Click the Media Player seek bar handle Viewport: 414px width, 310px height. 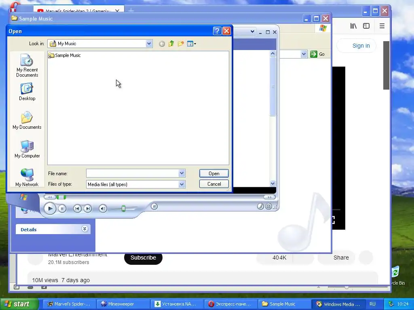coord(61,197)
